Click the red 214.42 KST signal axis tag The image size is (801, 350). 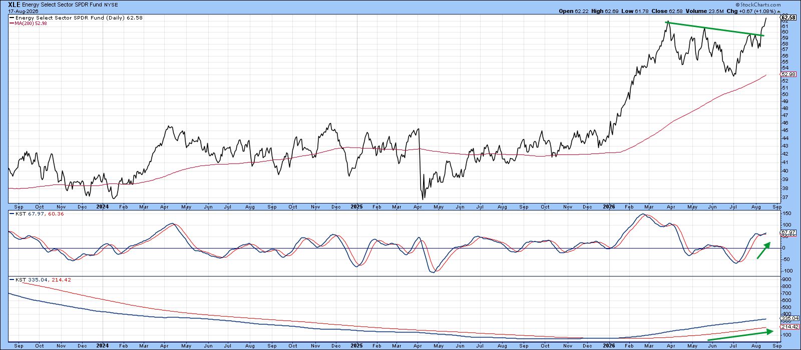[789, 327]
